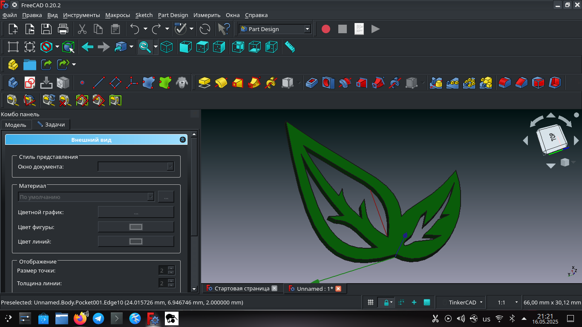Expand the undo history arrow
Image resolution: width=582 pixels, height=327 pixels.
click(x=146, y=29)
